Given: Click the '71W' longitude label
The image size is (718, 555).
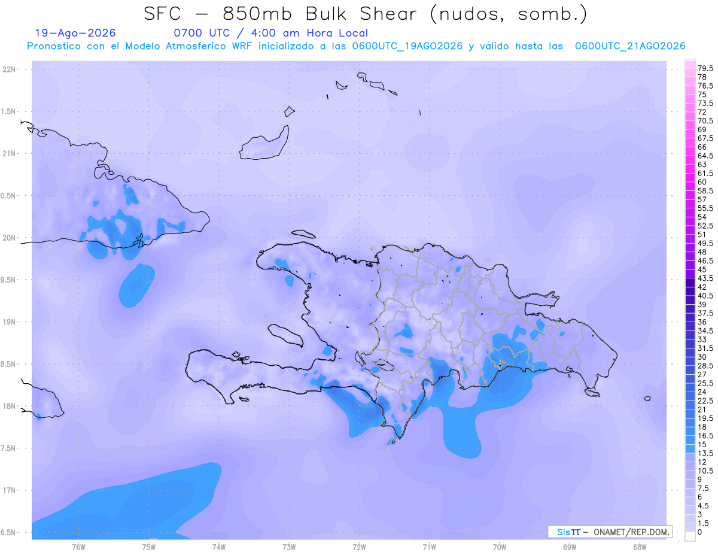Looking at the screenshot, I should pos(429,547).
